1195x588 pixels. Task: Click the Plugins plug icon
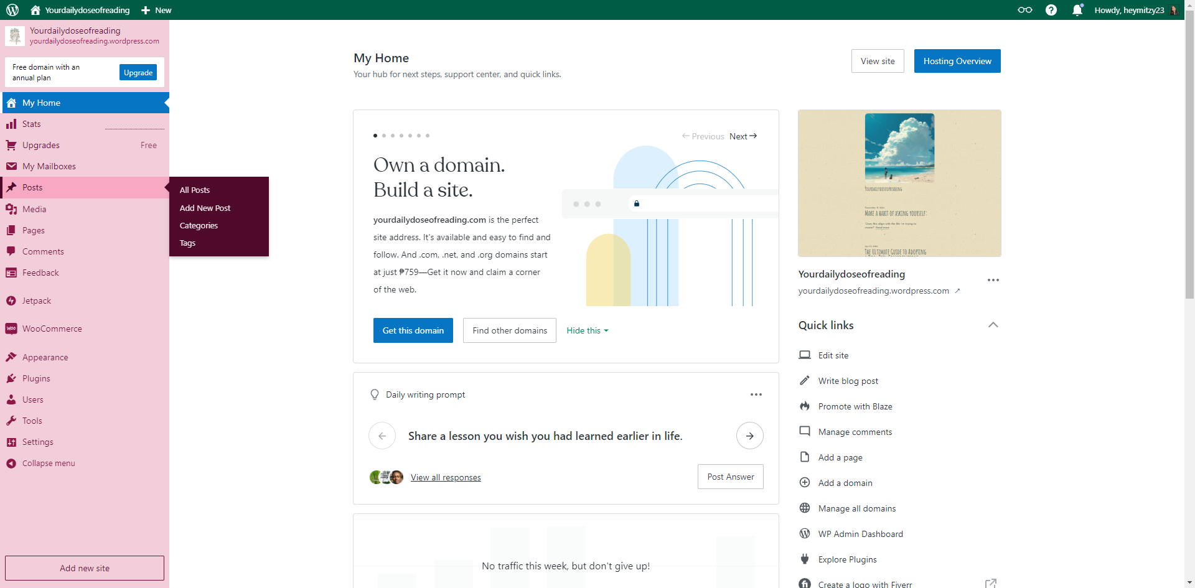[x=11, y=378]
